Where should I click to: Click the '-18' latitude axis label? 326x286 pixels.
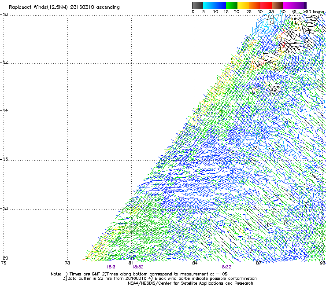[x=4, y=208]
